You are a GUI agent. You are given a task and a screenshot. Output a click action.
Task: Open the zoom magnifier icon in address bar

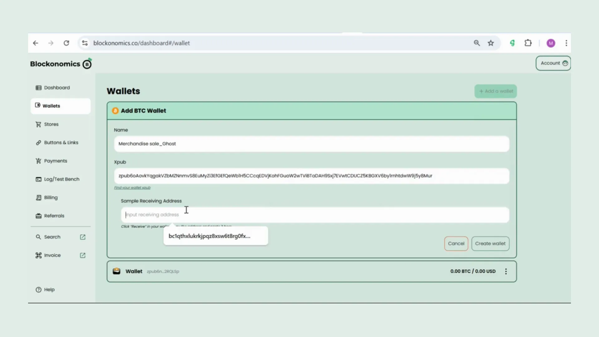click(477, 43)
